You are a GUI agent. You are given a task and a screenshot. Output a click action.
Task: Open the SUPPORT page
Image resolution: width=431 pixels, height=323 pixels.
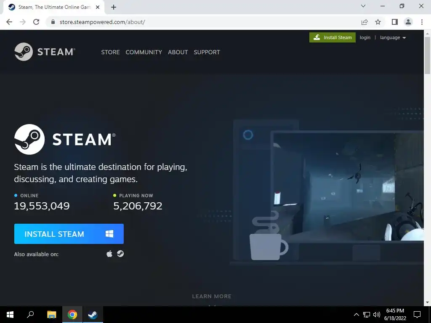tap(207, 52)
